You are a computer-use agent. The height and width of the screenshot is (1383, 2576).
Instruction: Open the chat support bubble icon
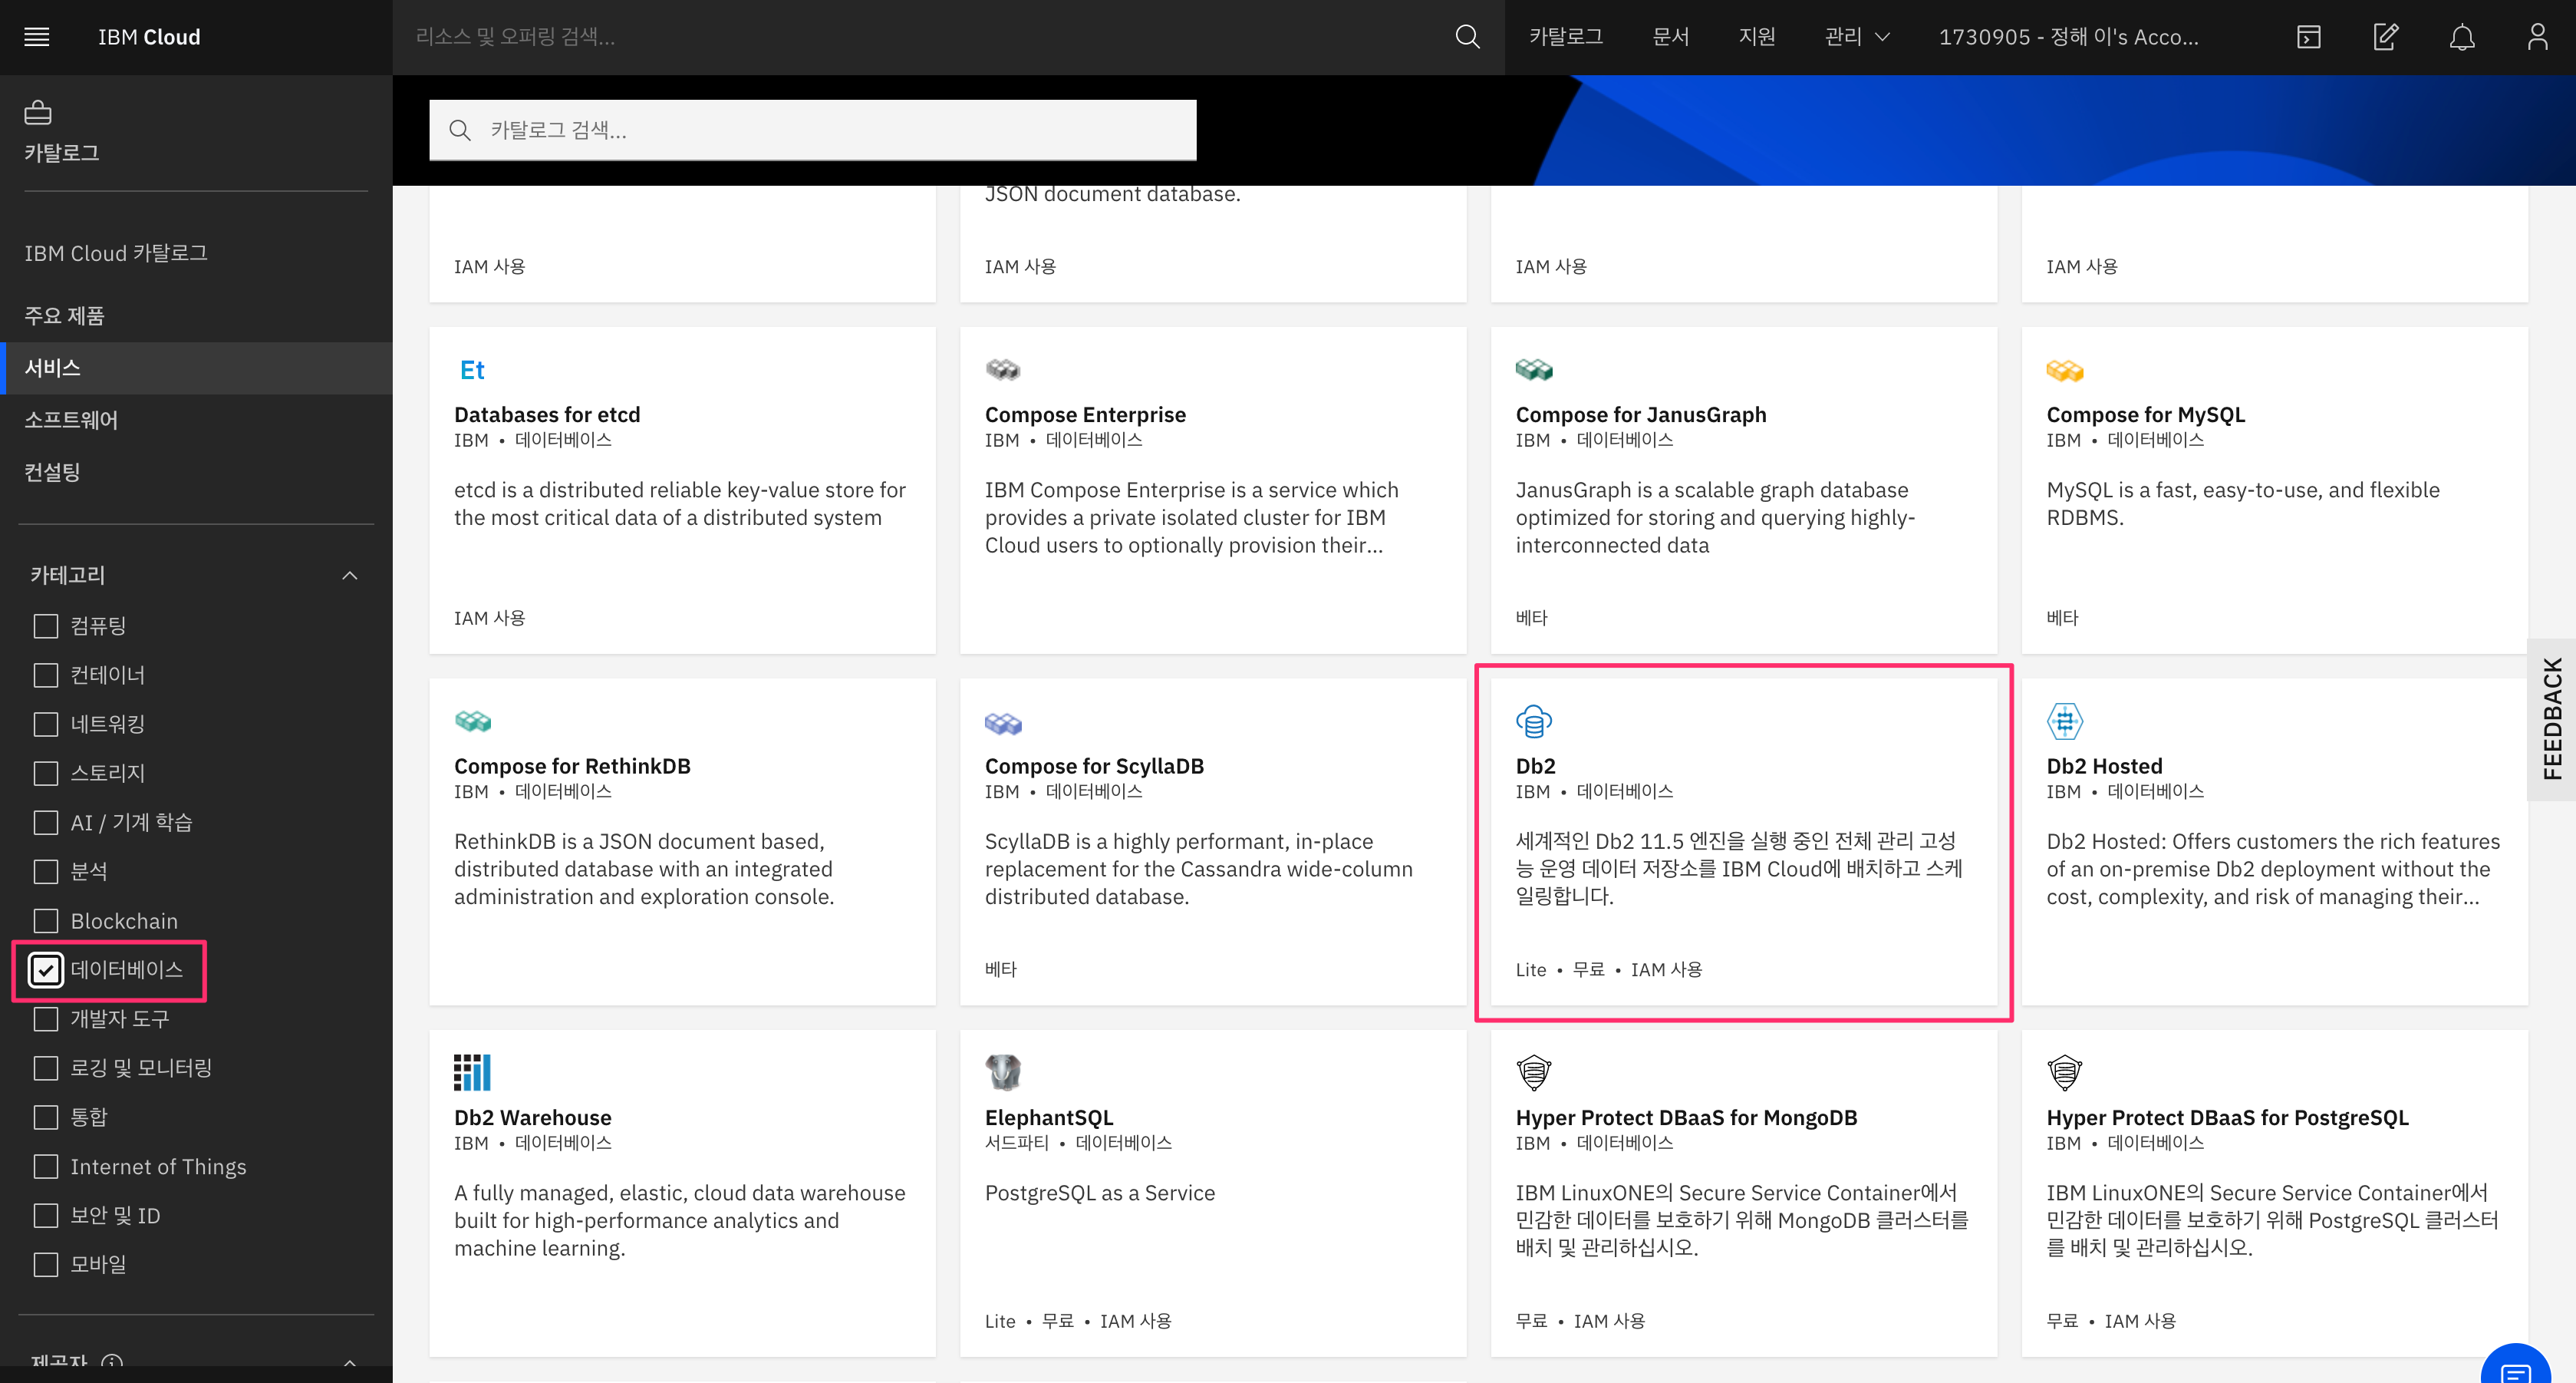click(x=2515, y=1368)
